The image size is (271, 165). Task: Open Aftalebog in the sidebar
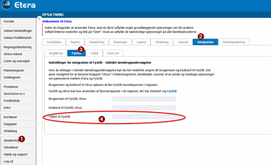(x=18, y=131)
